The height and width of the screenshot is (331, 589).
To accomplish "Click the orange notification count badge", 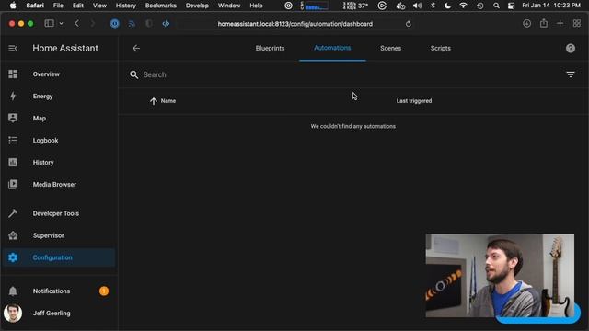I will click(104, 291).
